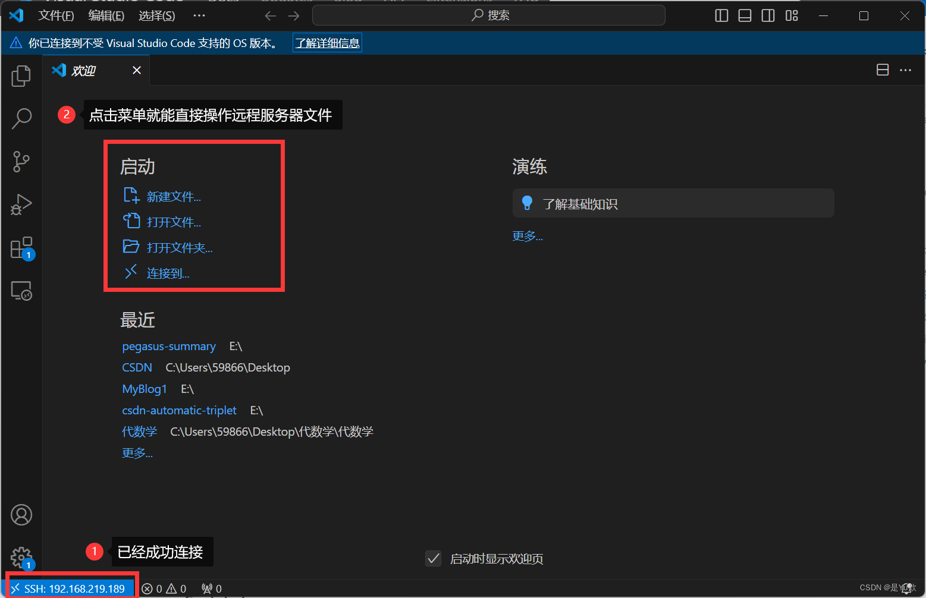The width and height of the screenshot is (926, 598).
Task: Click the forwarded ports status item
Action: pos(212,589)
